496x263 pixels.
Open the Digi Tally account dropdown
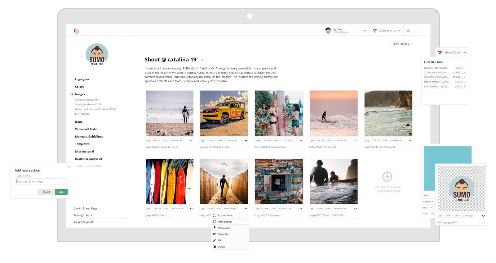pyautogui.click(x=365, y=31)
